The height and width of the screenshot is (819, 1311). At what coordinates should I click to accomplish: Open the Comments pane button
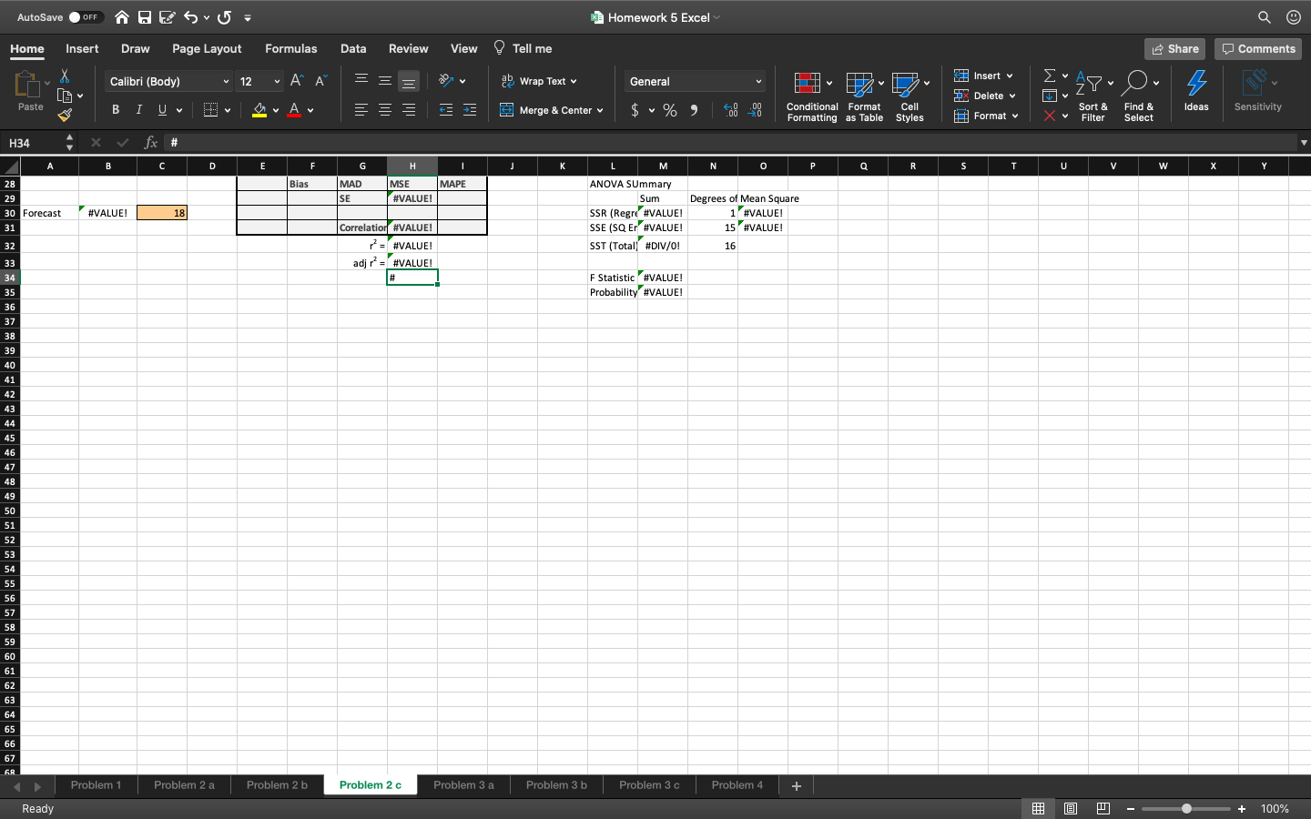[x=1258, y=49]
